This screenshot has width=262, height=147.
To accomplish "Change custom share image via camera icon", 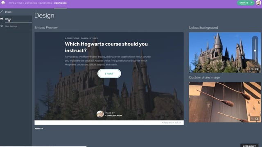I will tap(257, 118).
